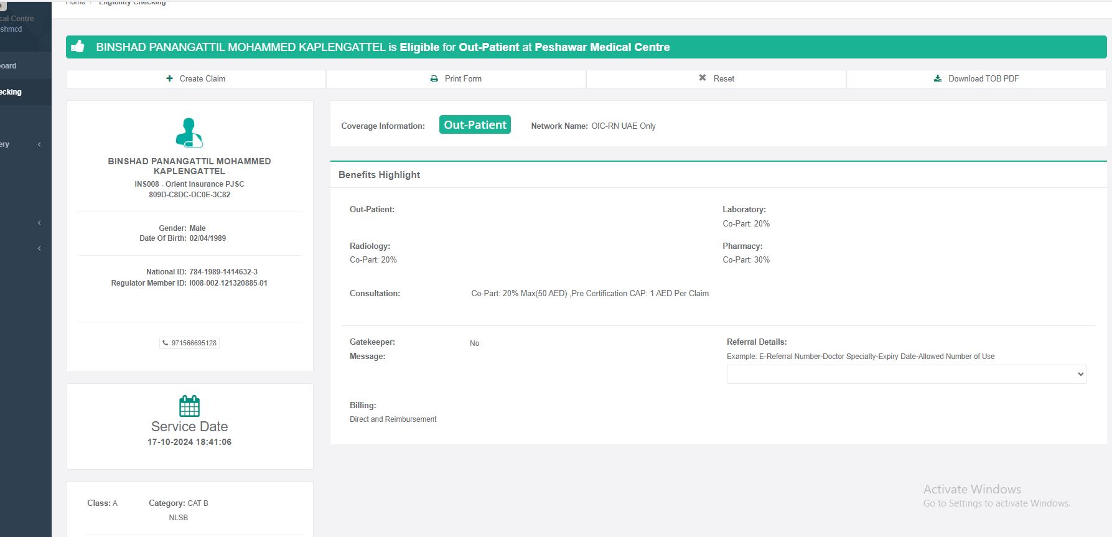Click the service date 17-10-2024 18:41:06

[189, 442]
